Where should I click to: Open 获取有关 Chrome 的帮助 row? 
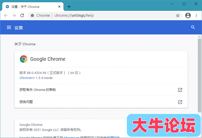click(x=101, y=90)
